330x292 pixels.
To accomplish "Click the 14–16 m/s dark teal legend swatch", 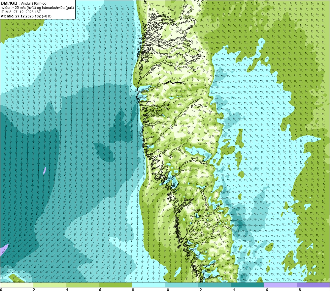I will coord(247,285).
